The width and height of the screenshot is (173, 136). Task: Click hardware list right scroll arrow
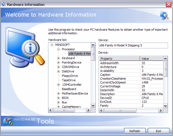click(x=88, y=110)
